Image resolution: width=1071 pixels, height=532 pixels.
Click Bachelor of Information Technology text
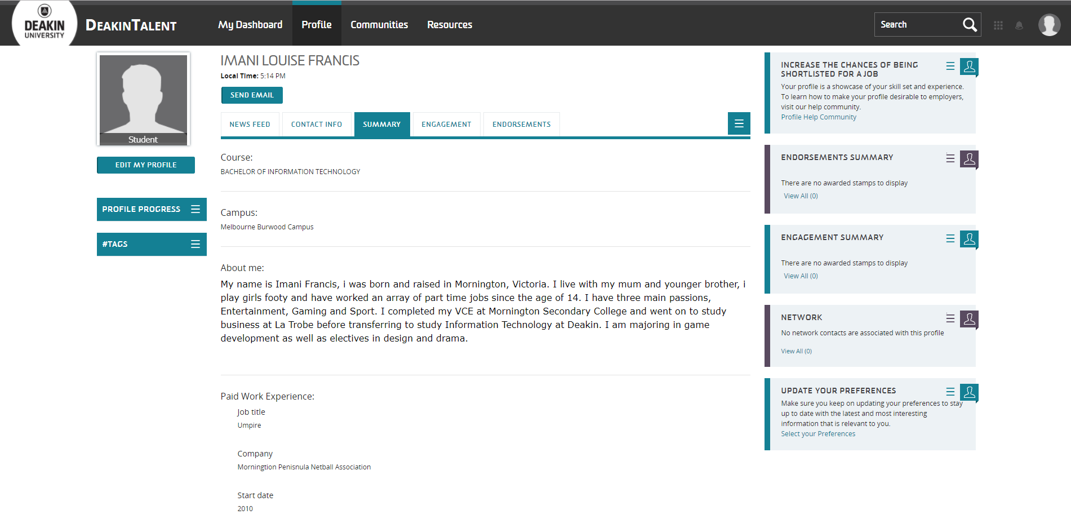click(290, 172)
